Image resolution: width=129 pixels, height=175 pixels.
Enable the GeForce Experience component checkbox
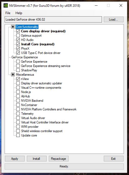pyautogui.click(x=18, y=62)
